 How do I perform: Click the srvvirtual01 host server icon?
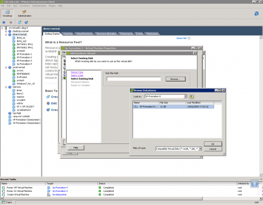click(x=6, y=28)
